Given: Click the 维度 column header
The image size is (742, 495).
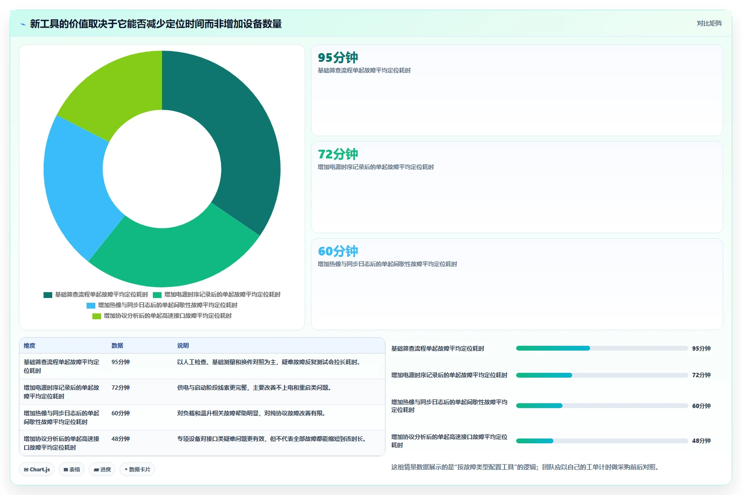Looking at the screenshot, I should pos(30,346).
